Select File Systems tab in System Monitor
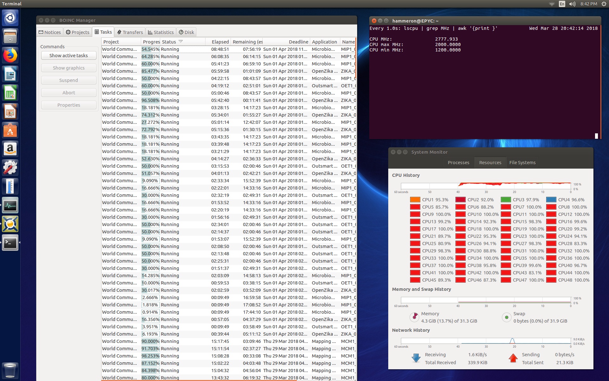The image size is (609, 381). pyautogui.click(x=522, y=163)
